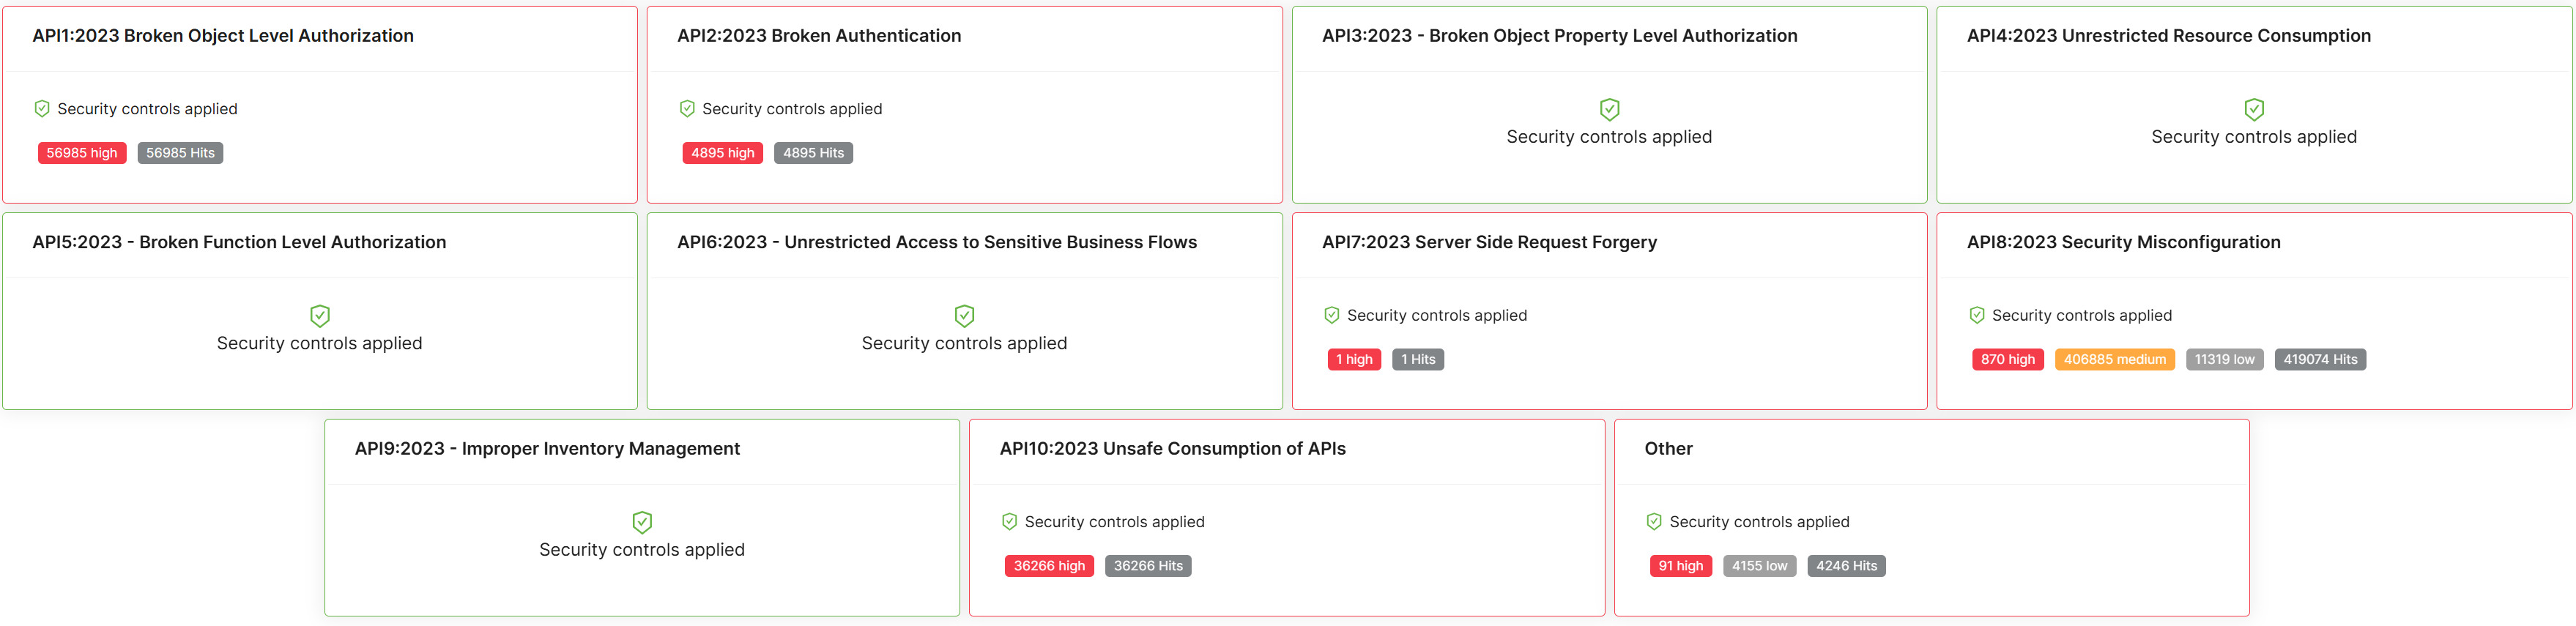Viewport: 2576px width, 626px height.
Task: Select the 4895 Hits badge
Action: (813, 153)
